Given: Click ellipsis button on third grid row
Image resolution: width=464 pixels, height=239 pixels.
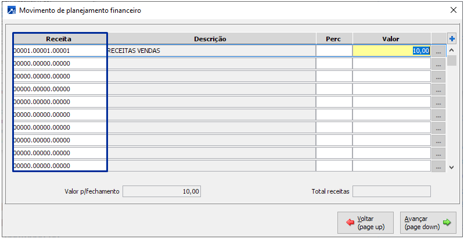Looking at the screenshot, I should pos(438,77).
